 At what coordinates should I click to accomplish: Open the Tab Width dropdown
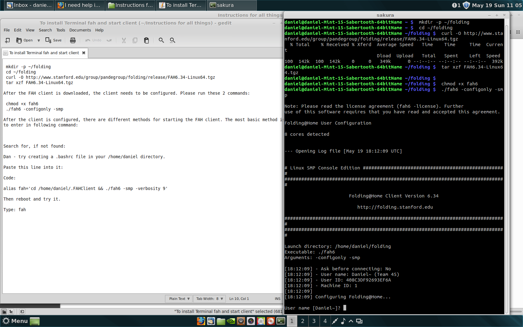click(209, 299)
